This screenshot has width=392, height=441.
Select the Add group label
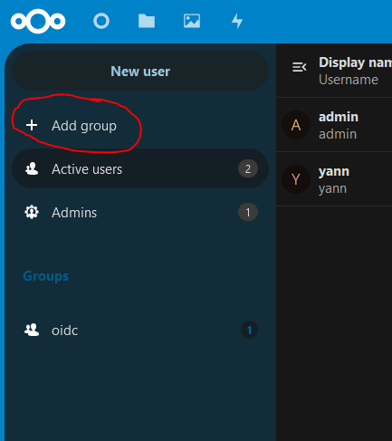click(84, 126)
